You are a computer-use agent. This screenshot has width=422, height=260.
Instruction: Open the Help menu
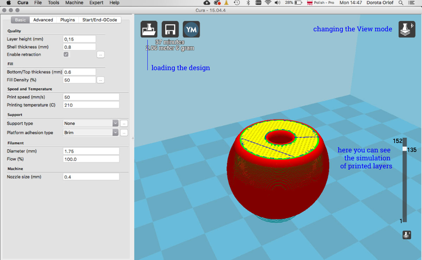[x=114, y=3]
